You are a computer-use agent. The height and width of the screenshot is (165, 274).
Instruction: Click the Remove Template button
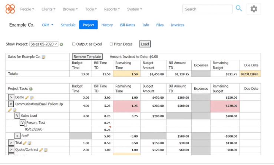(x=87, y=57)
